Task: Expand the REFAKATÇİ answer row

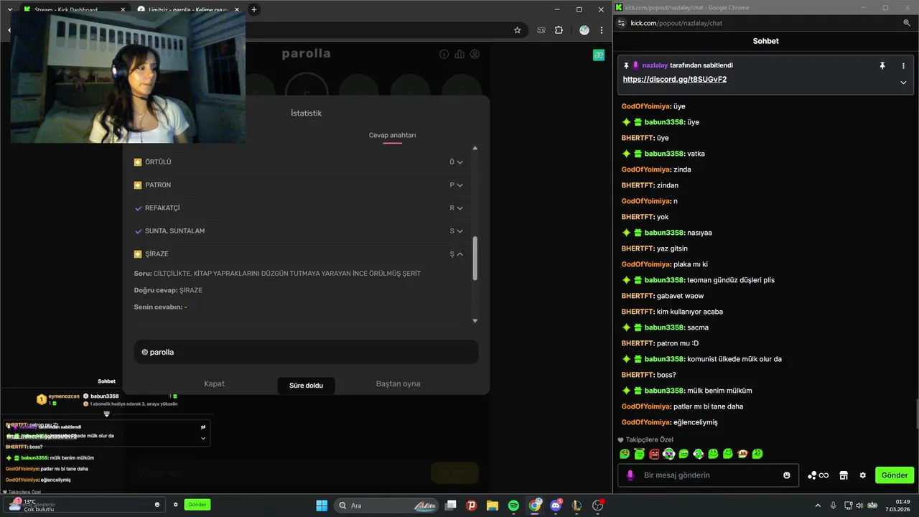Action: (x=299, y=208)
